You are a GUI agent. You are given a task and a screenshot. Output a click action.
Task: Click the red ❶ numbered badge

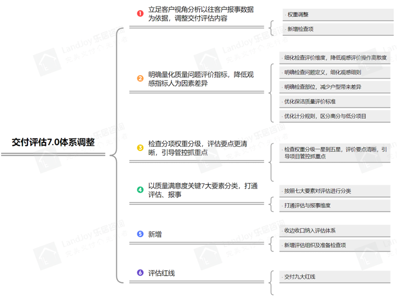(140, 13)
